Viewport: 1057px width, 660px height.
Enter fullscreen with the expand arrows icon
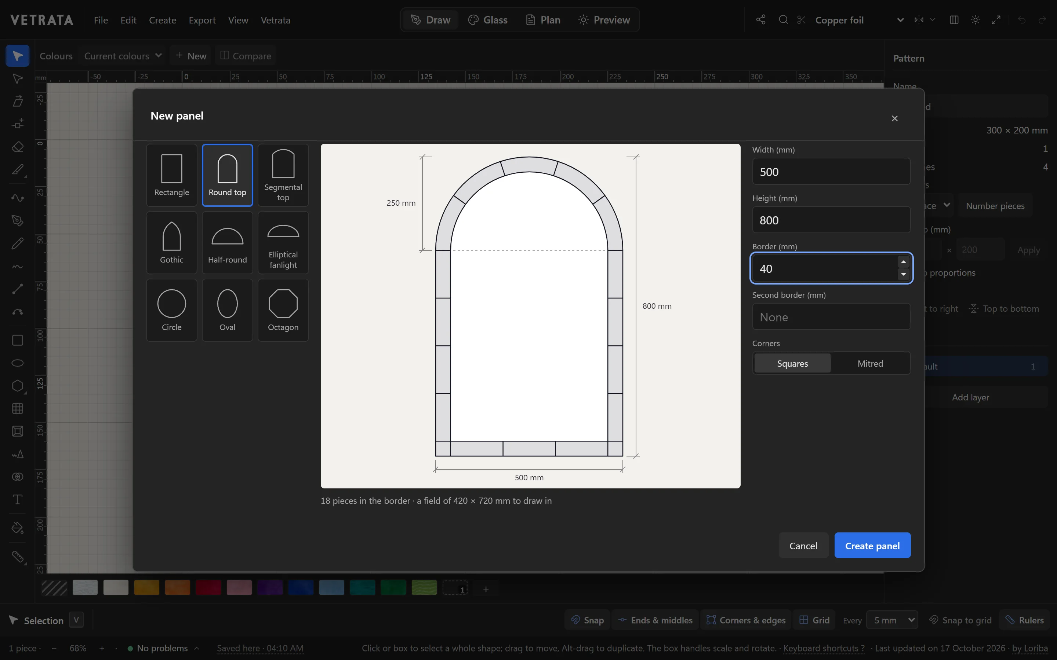tap(996, 20)
